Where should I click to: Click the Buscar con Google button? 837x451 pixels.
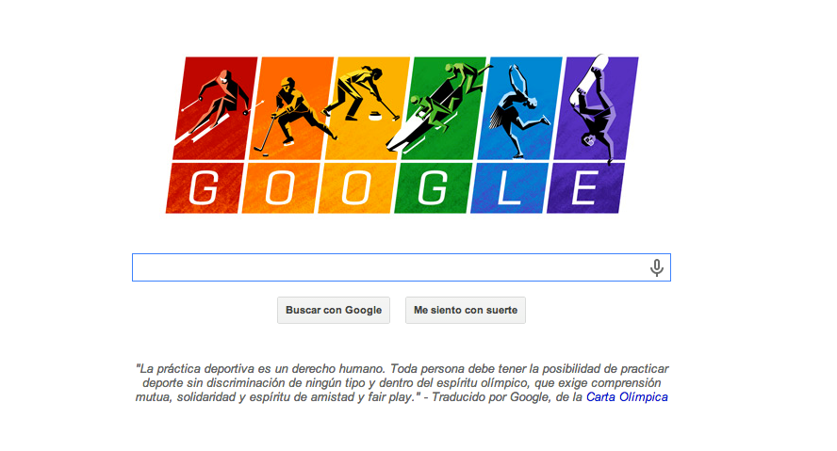334,311
